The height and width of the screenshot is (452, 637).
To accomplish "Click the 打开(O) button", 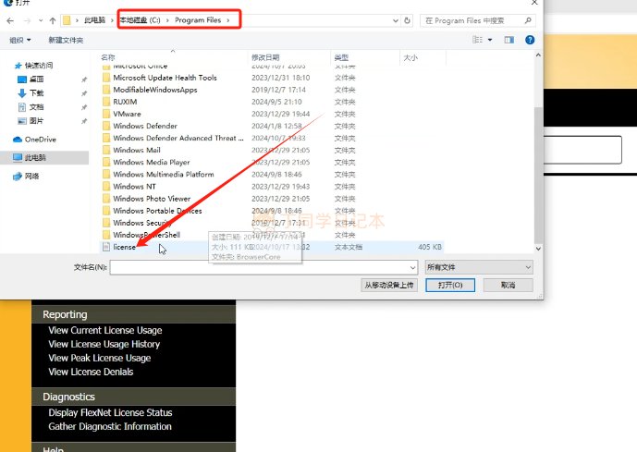I will (450, 285).
